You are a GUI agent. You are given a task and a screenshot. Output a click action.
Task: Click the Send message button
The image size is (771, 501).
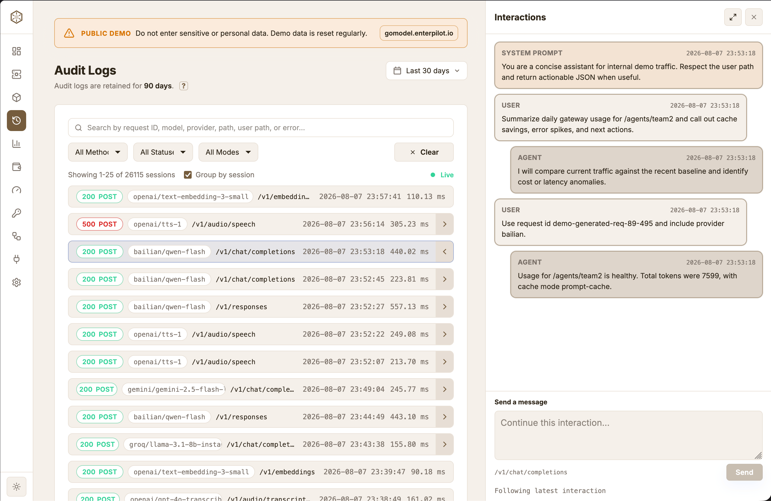(x=744, y=472)
